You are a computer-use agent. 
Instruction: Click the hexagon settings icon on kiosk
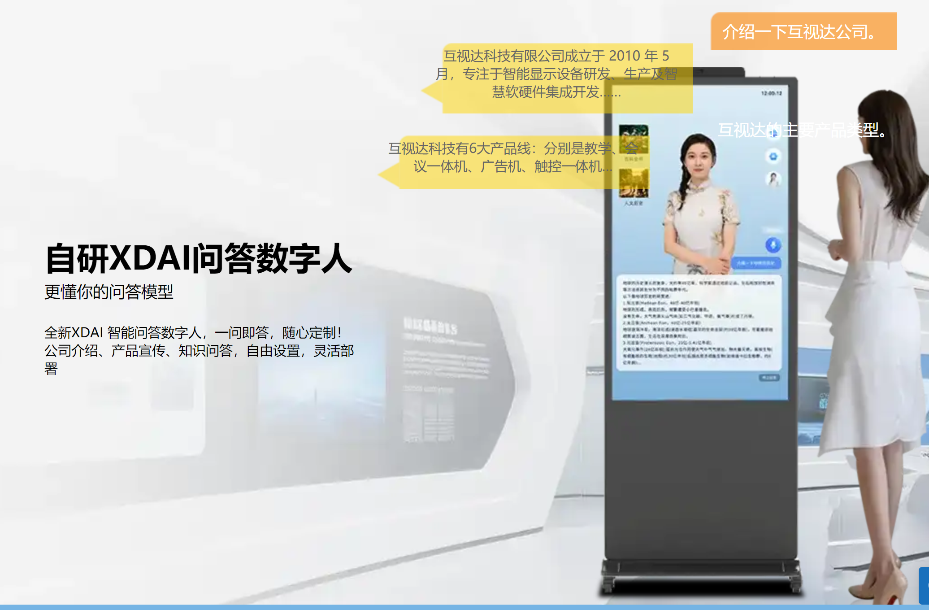click(773, 157)
